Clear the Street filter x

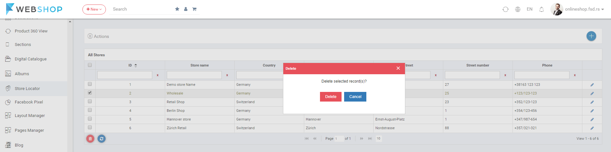[436, 75]
